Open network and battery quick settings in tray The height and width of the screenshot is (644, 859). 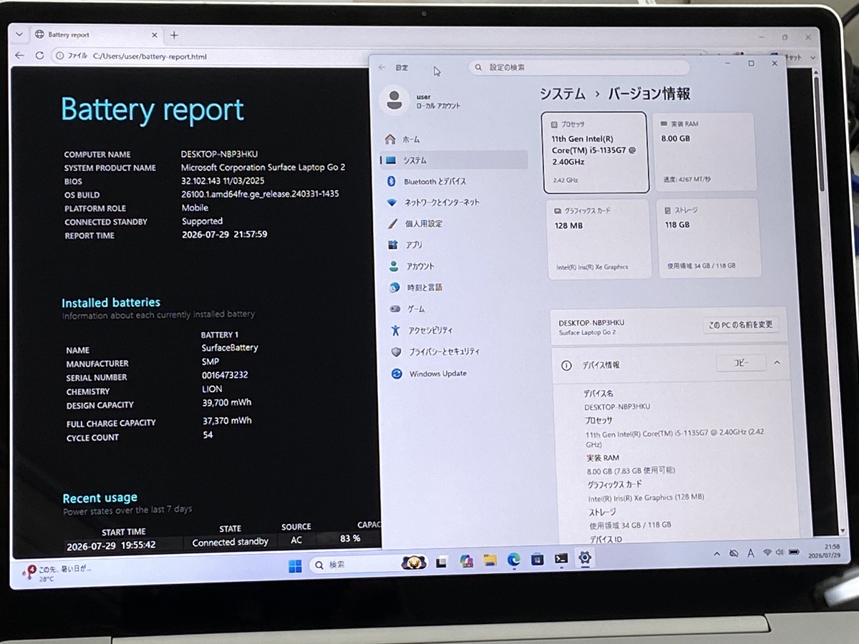click(781, 552)
